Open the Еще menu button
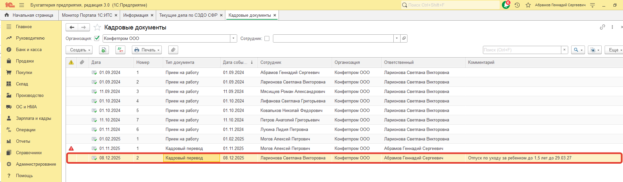 [614, 50]
